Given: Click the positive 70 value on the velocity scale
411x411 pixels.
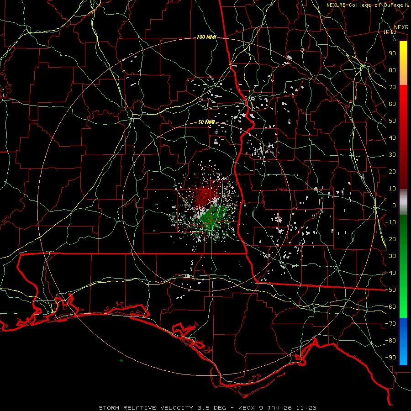Looking at the screenshot, I should click(392, 87).
